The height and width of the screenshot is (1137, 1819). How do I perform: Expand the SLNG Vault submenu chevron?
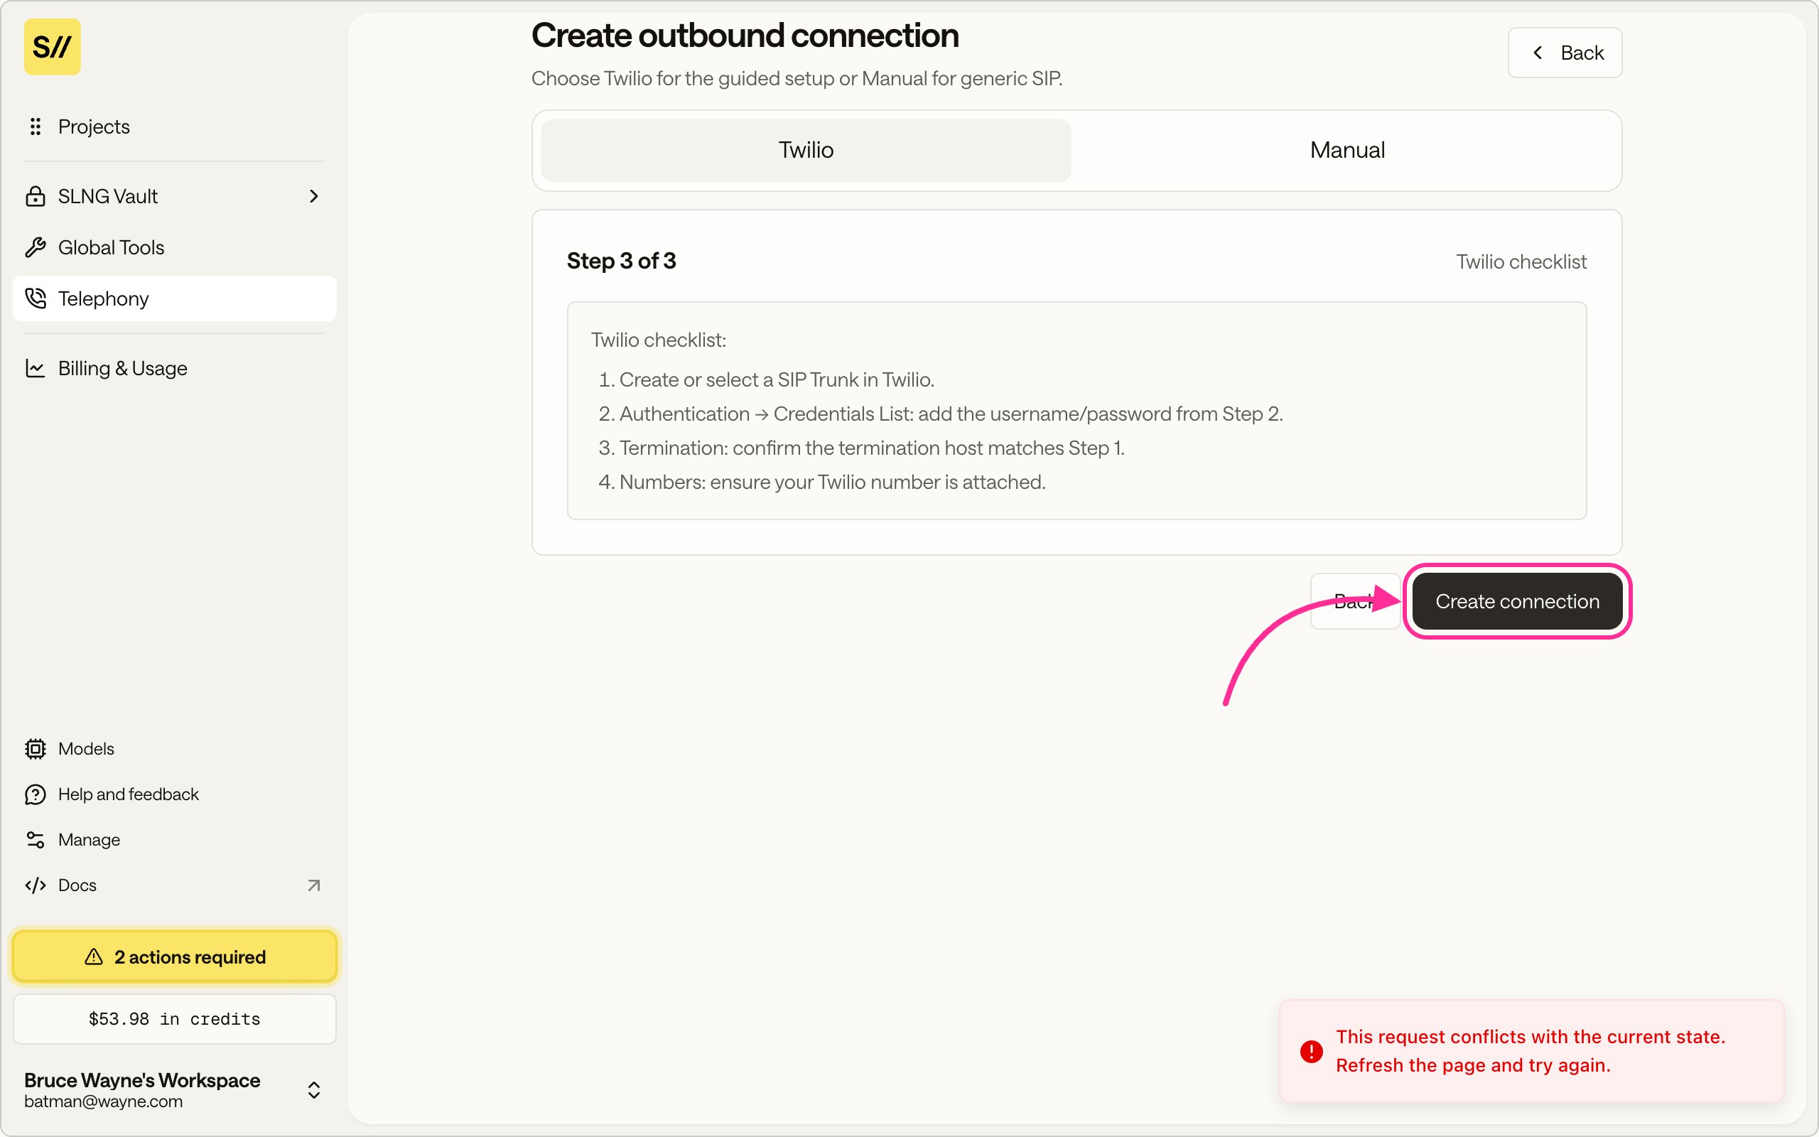point(314,196)
